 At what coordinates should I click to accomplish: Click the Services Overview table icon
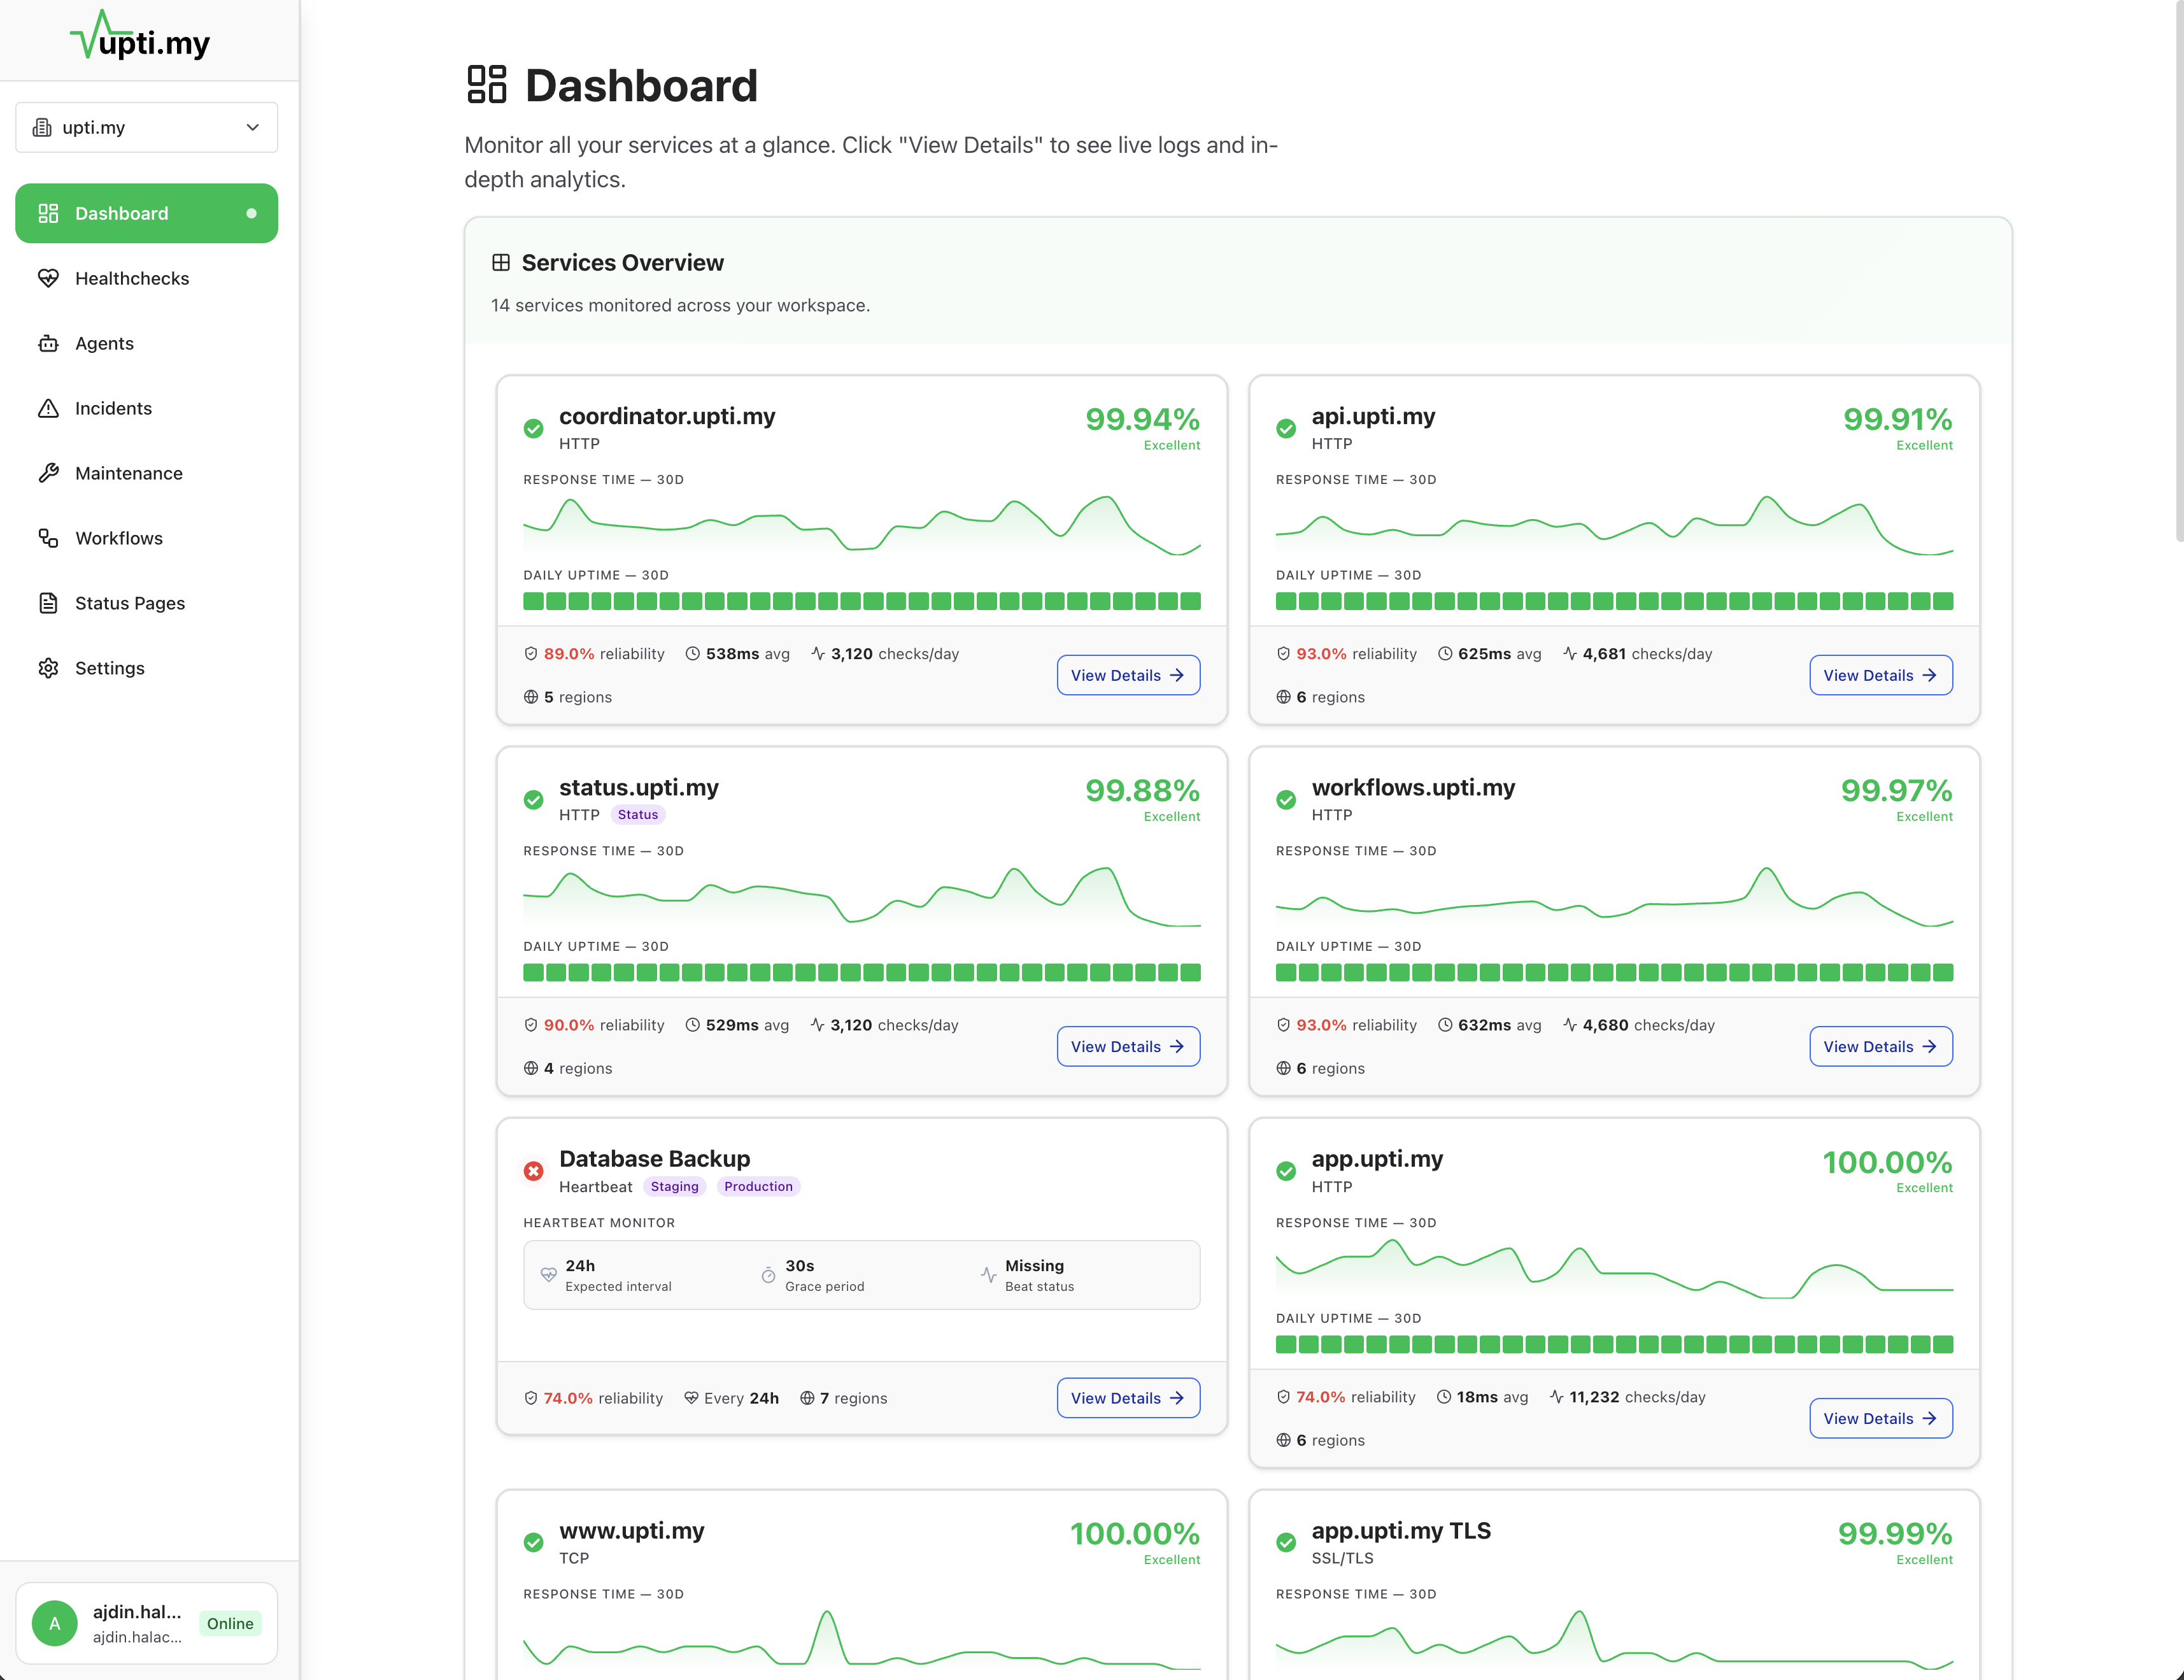tap(500, 263)
